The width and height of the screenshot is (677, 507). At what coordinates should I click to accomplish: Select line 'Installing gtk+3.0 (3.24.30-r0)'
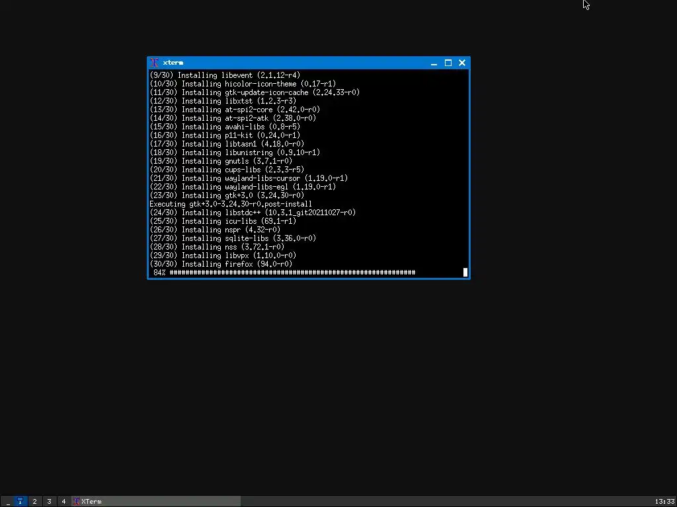pyautogui.click(x=227, y=195)
